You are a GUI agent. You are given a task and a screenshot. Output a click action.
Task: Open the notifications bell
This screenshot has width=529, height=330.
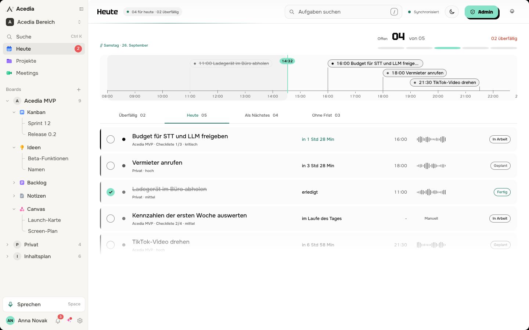pos(58,320)
